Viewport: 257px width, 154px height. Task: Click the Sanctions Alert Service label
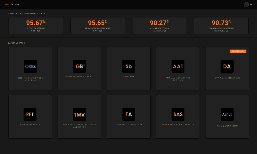click(x=178, y=124)
